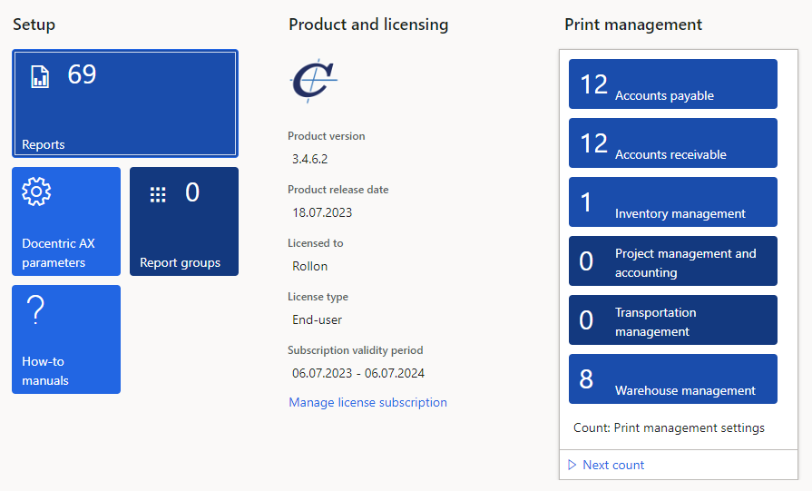The height and width of the screenshot is (491, 812).
Task: Open the How-to manuals tile
Action: coord(66,339)
